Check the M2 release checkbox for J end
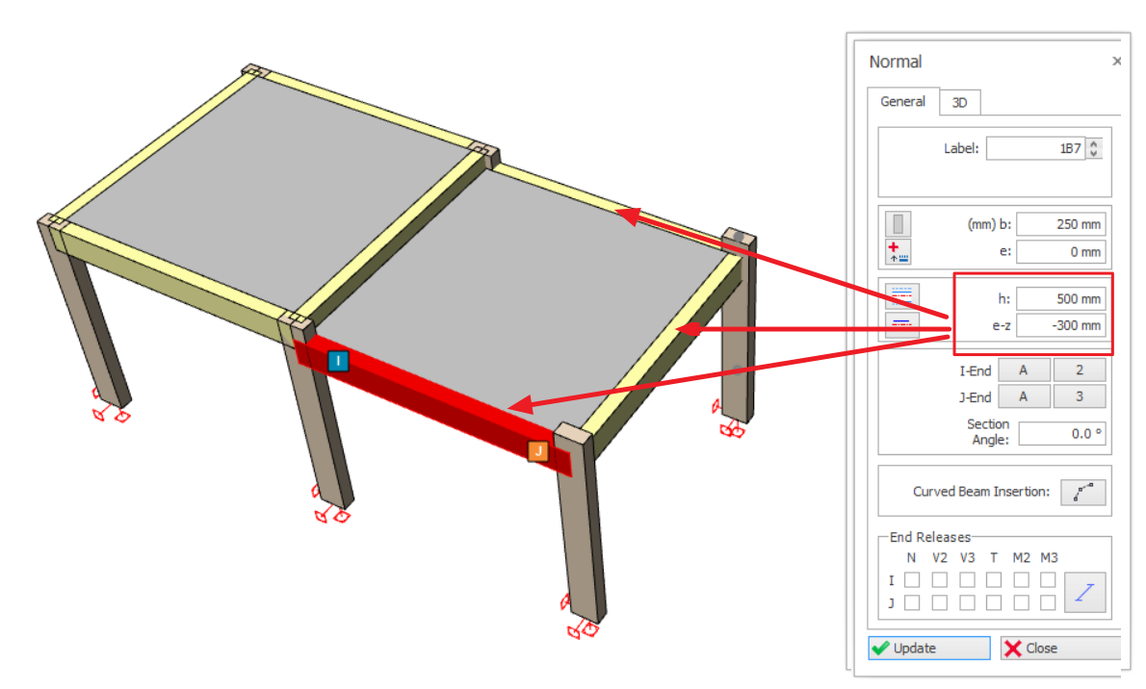 click(1021, 602)
